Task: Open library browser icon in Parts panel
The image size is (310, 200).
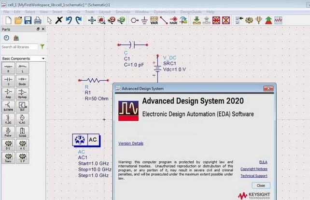Action: 16,38
